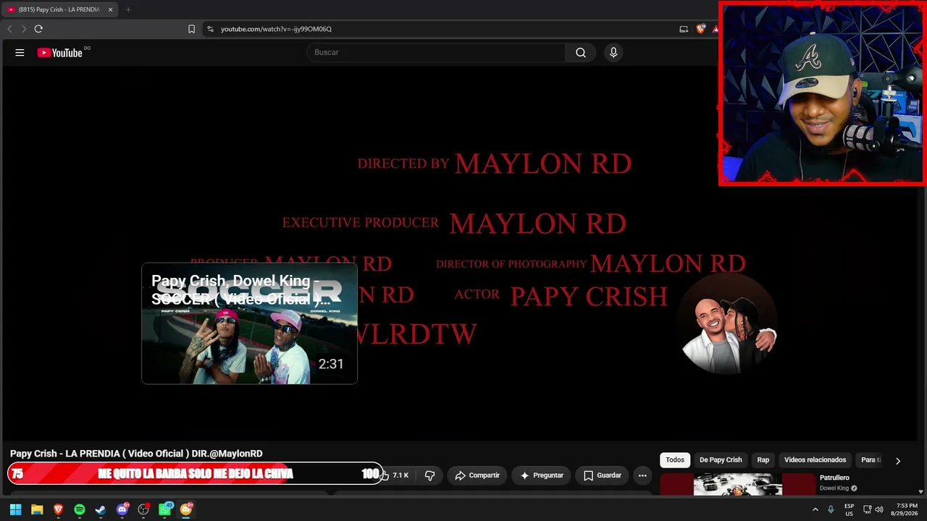Open File Explorer from the taskbar
This screenshot has width=927, height=521.
point(37,509)
